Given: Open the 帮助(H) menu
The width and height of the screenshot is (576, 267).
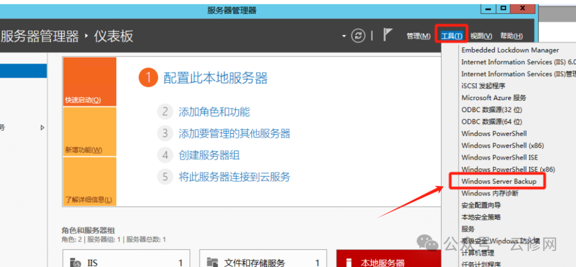Looking at the screenshot, I should (511, 36).
